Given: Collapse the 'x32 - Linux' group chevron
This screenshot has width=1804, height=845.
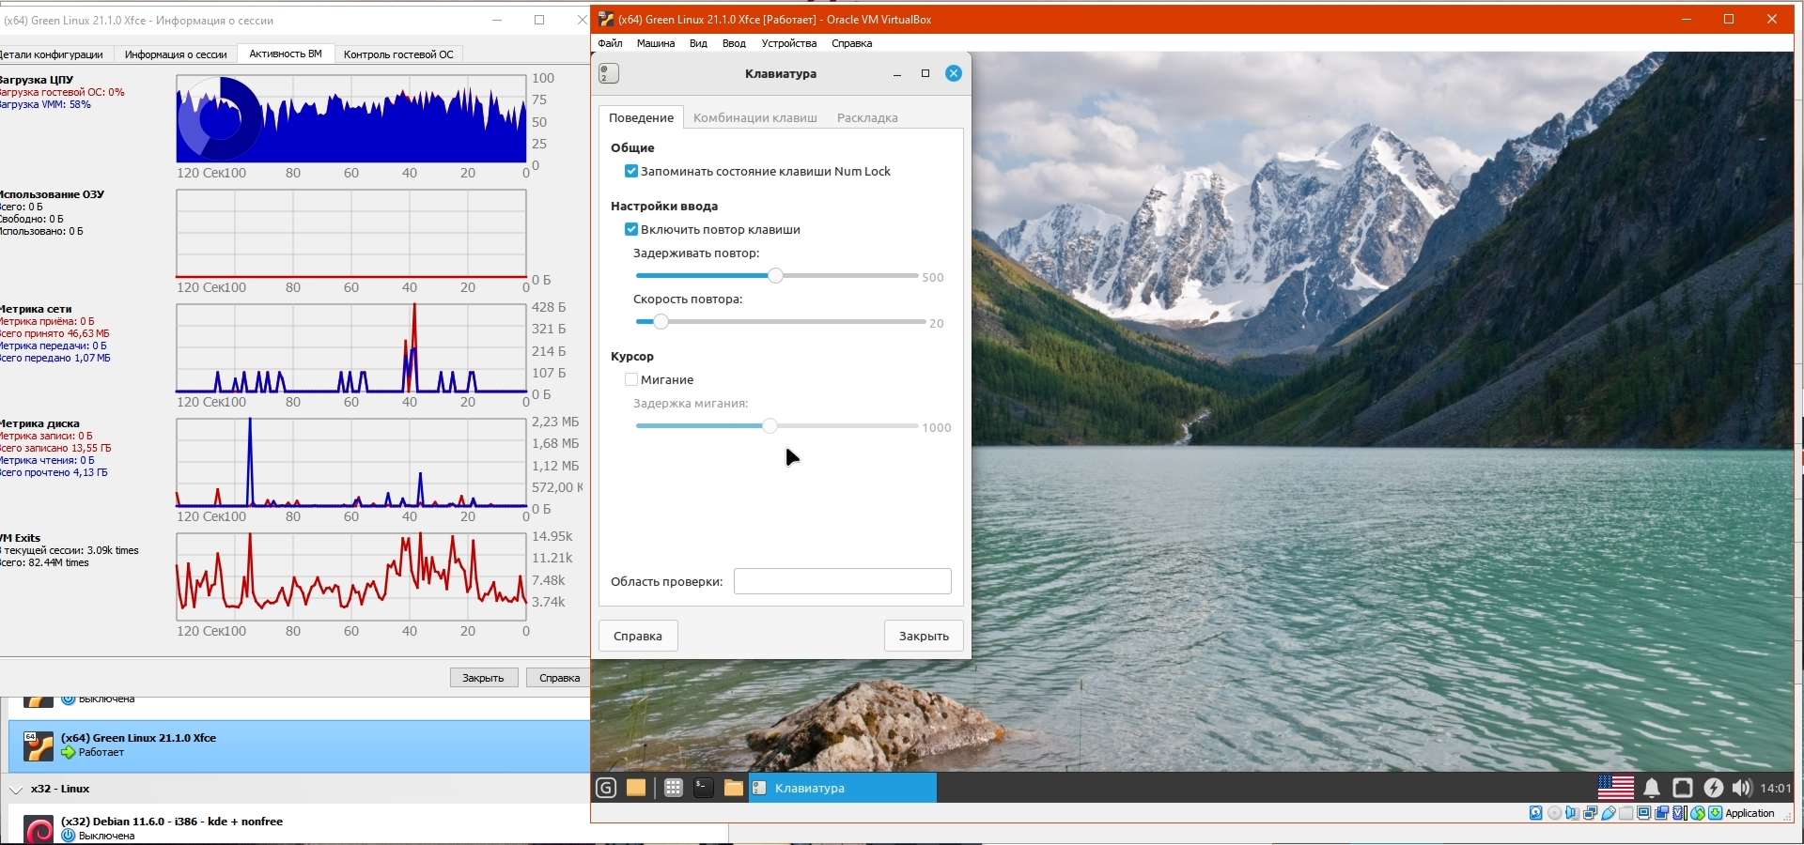Looking at the screenshot, I should [x=16, y=790].
